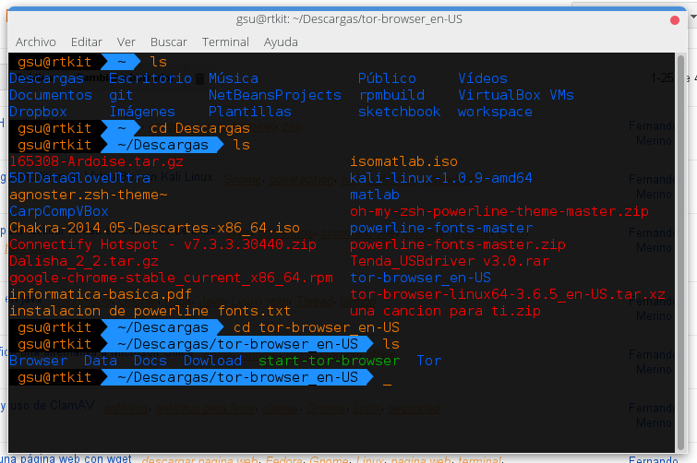Click the terminal vertical scrollbar
697x463 pixels.
tap(680, 252)
